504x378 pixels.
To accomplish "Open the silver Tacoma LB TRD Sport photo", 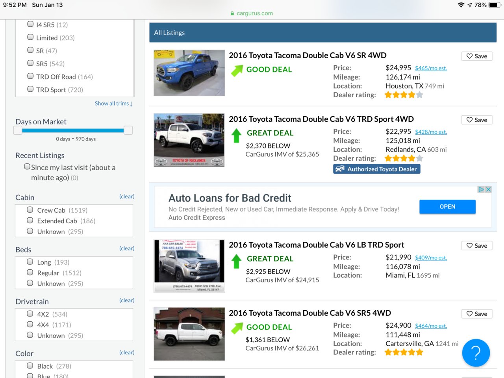I will (x=189, y=266).
